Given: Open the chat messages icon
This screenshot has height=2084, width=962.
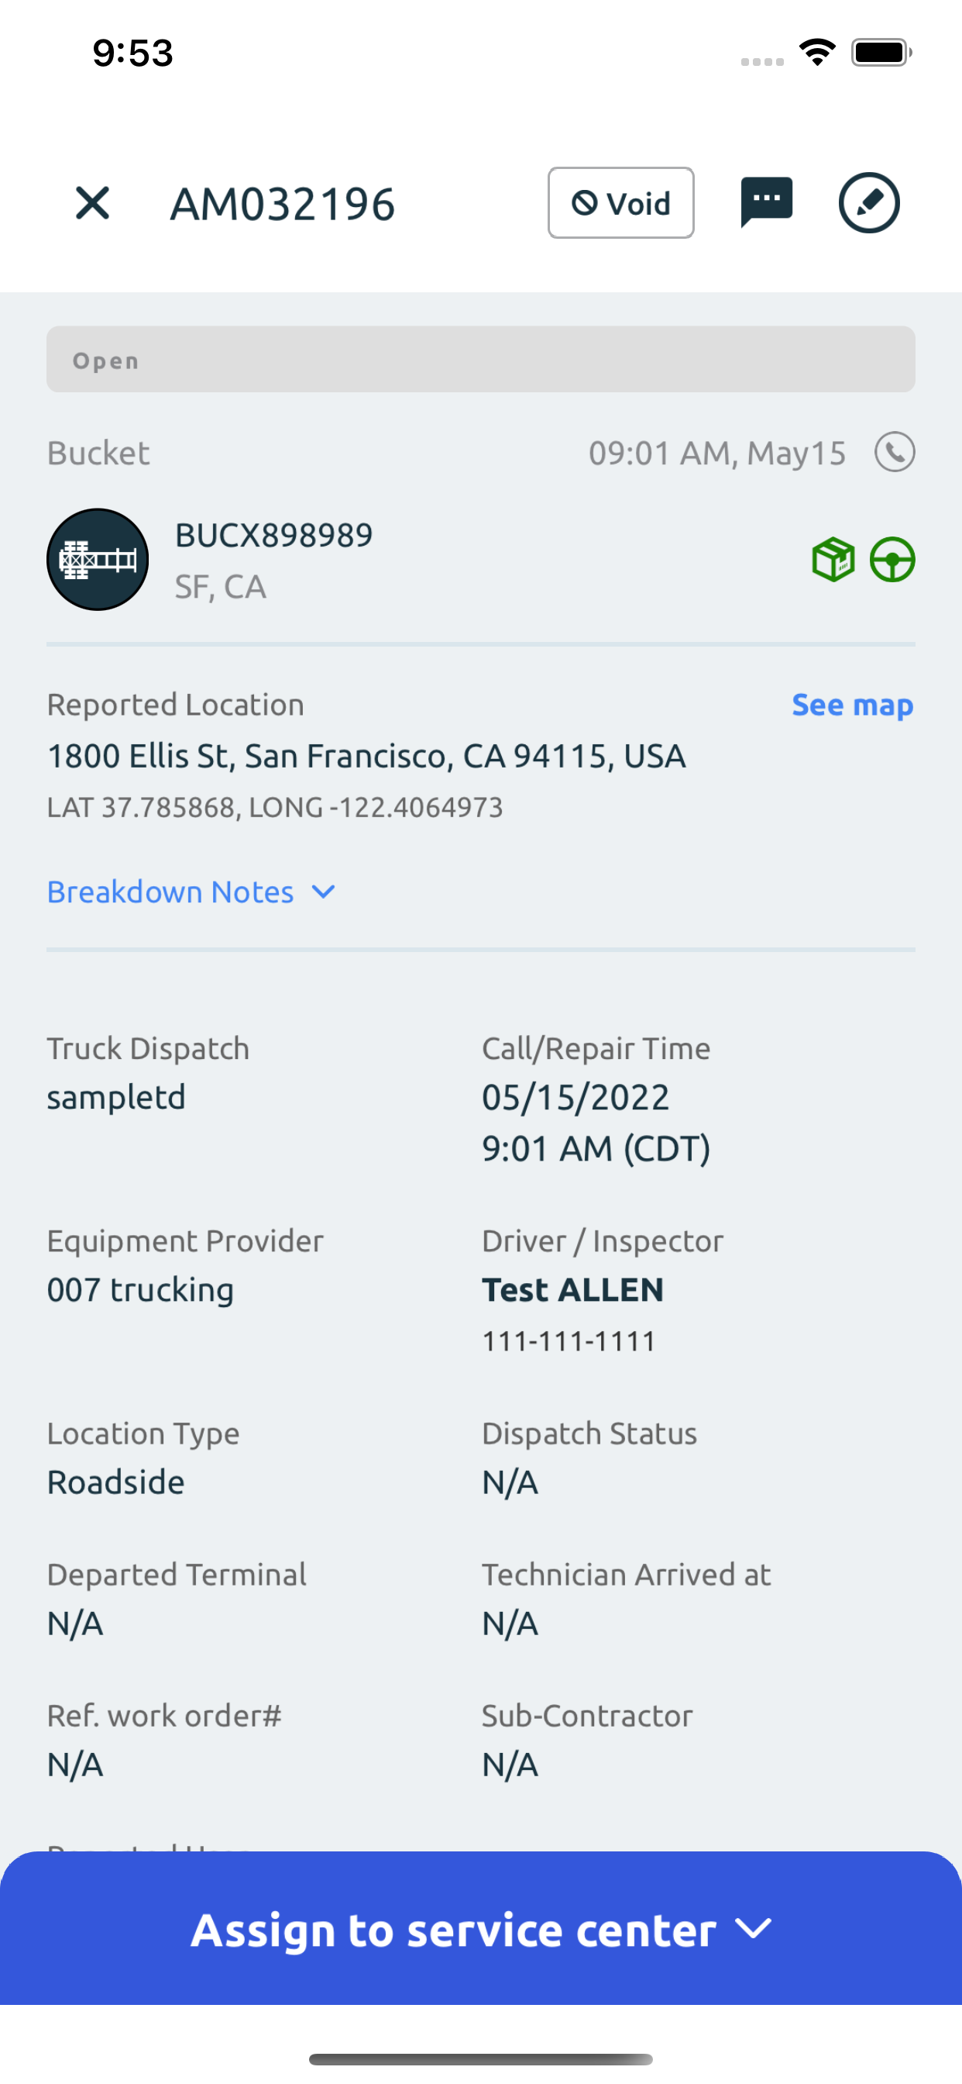Looking at the screenshot, I should coord(766,202).
